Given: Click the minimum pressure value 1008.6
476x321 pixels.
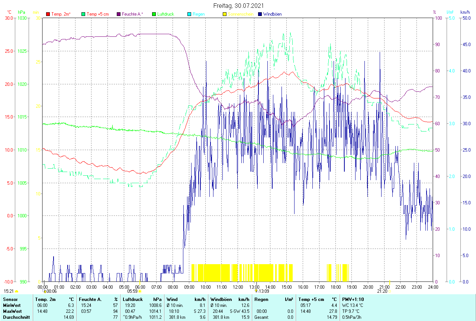Looking at the screenshot, I should [x=155, y=305].
